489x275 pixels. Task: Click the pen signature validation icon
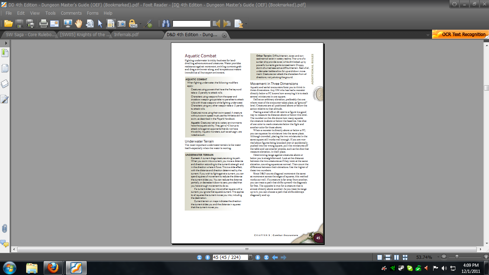(x=149, y=24)
